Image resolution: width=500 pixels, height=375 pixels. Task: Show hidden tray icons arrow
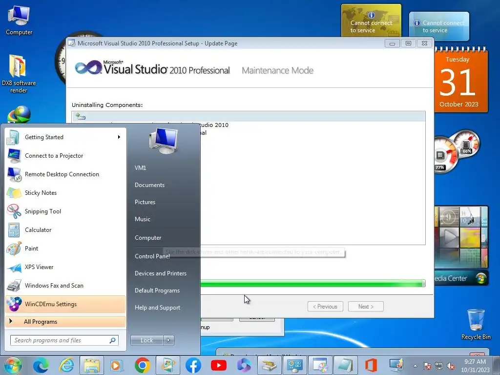pos(415,366)
